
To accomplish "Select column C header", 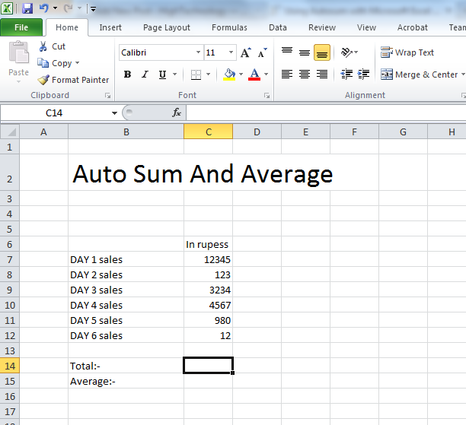I will click(209, 132).
